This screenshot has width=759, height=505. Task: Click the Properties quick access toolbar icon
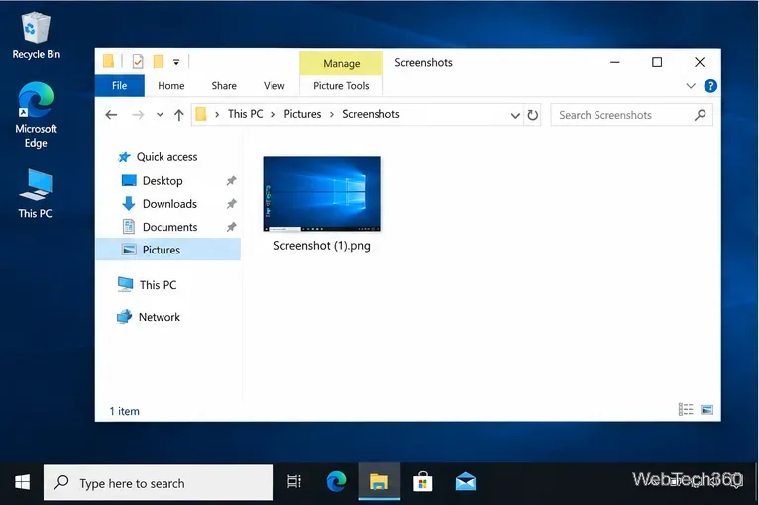(138, 62)
